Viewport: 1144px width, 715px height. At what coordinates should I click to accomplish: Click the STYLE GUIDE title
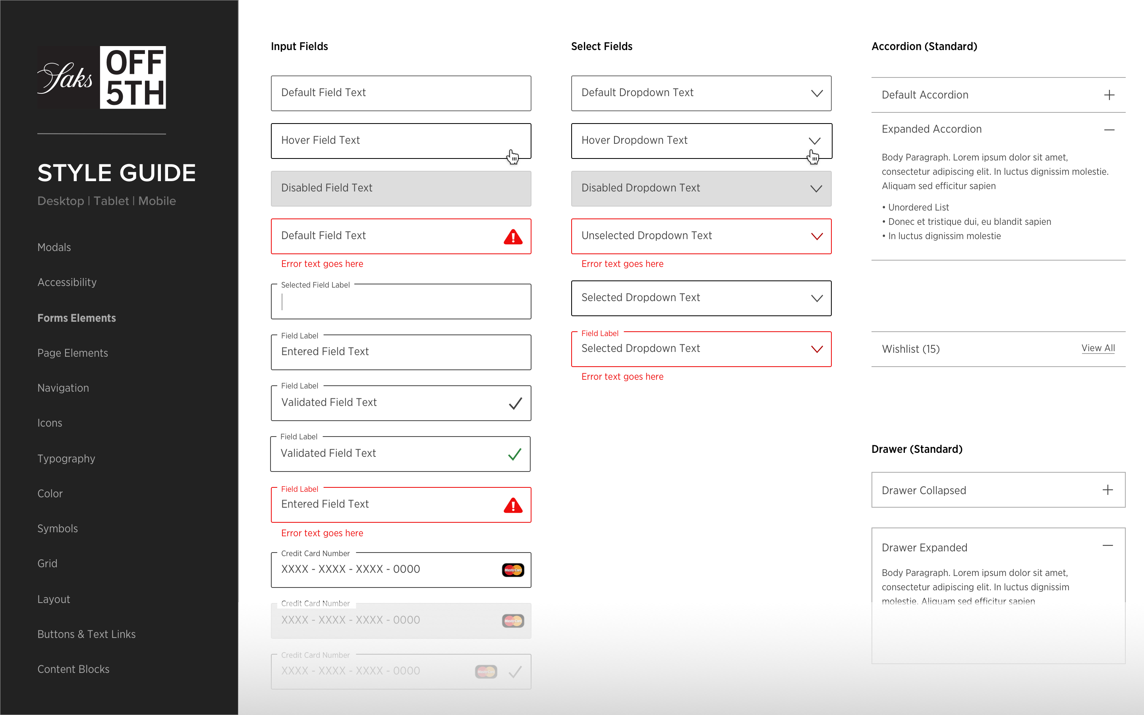pyautogui.click(x=117, y=173)
